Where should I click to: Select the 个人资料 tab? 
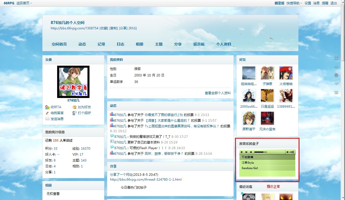coord(224,44)
